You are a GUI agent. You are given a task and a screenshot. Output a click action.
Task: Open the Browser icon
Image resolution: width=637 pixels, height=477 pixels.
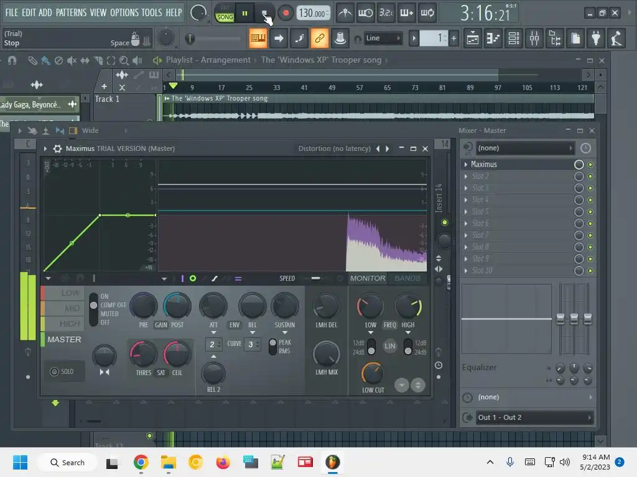555,39
